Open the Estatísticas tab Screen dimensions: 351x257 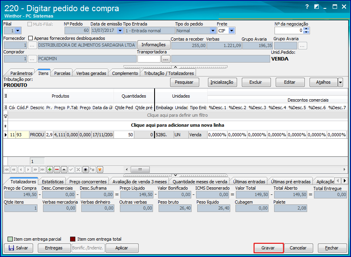53,182
